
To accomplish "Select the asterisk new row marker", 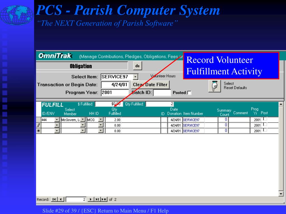I will tap(39, 131).
